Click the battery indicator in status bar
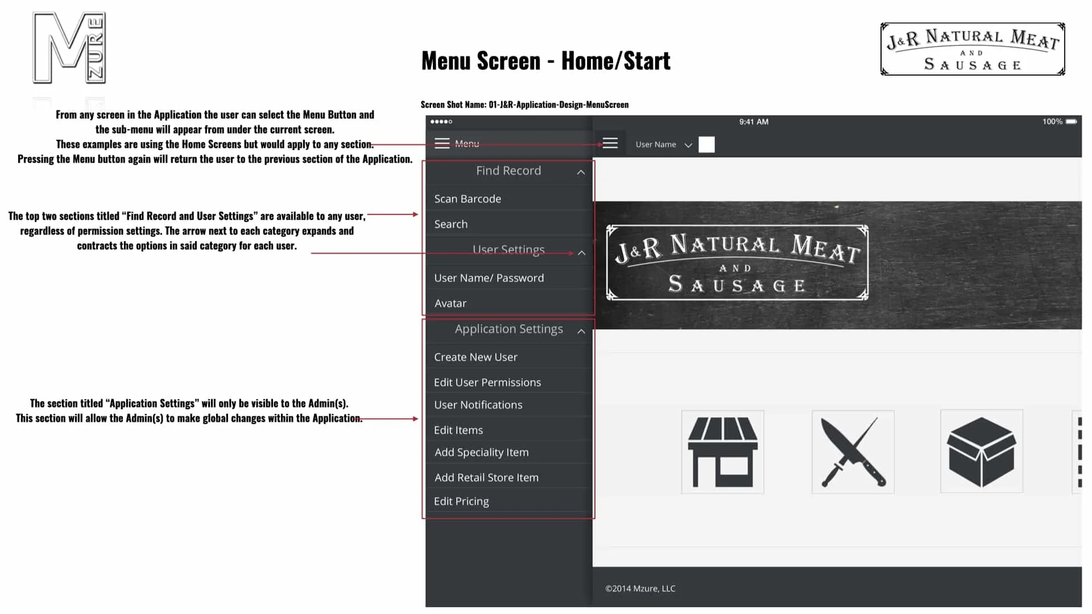This screenshot has height=614, width=1092. click(1071, 122)
